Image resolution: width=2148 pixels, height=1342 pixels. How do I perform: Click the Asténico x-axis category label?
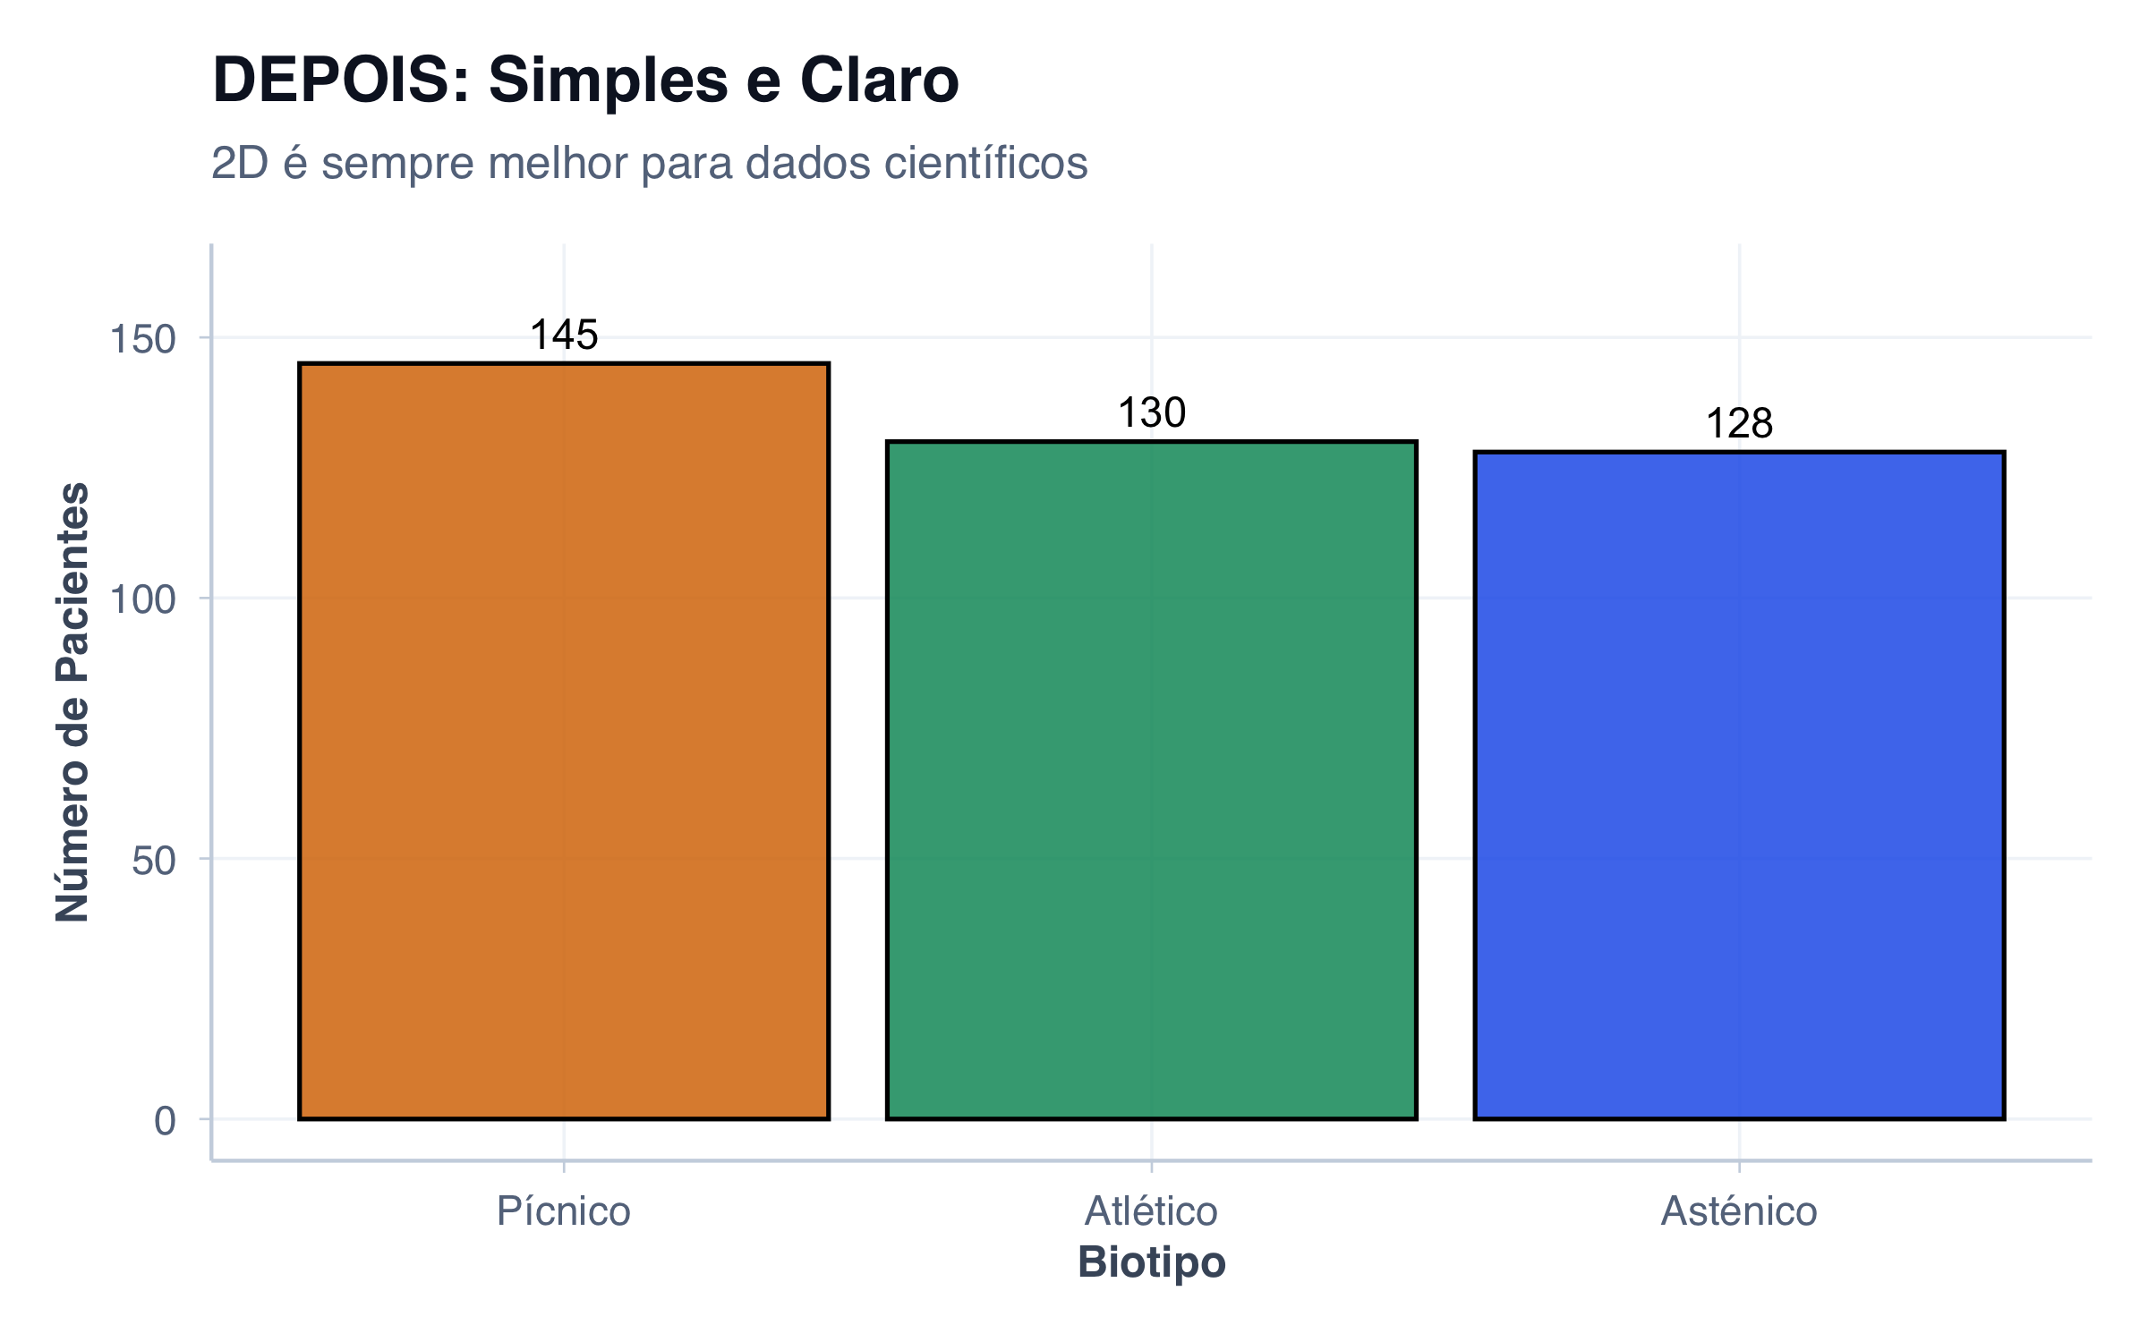pos(1739,1211)
